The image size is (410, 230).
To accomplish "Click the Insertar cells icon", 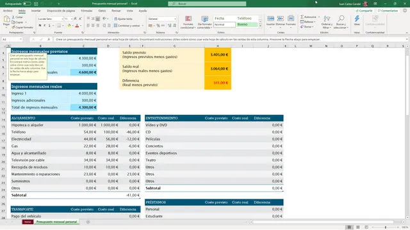I will (270, 19).
